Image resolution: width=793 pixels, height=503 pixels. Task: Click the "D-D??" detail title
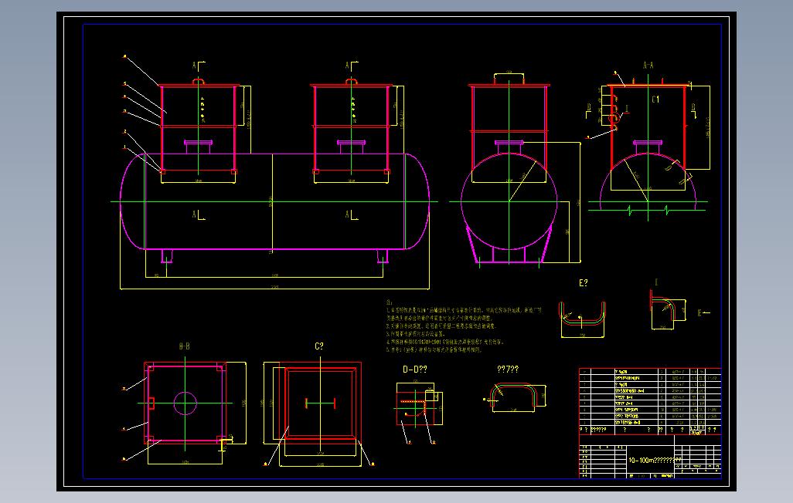tap(415, 370)
